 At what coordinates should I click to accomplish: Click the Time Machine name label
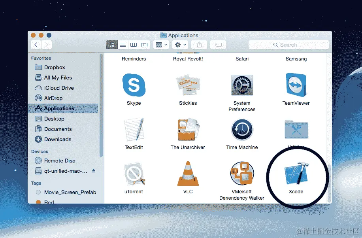[x=242, y=147]
